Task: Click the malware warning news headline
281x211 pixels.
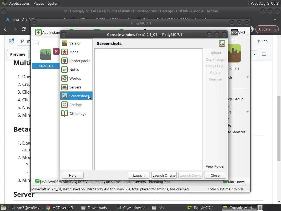Action: 105,182
